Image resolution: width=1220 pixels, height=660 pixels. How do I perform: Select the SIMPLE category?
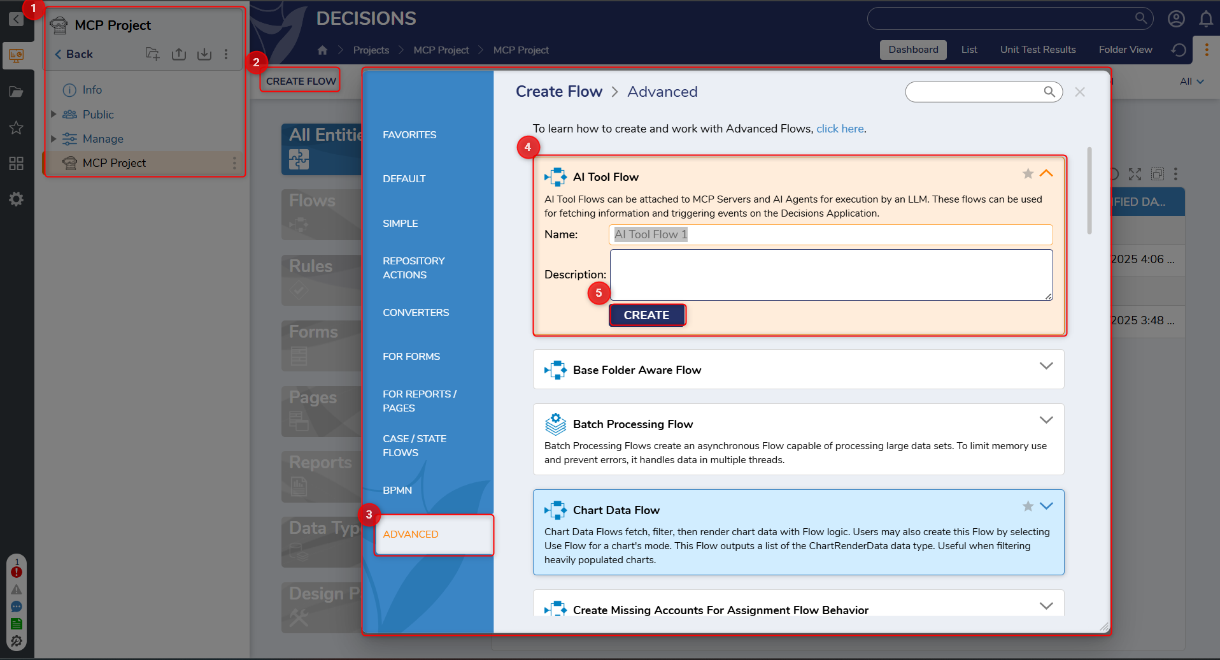click(401, 224)
